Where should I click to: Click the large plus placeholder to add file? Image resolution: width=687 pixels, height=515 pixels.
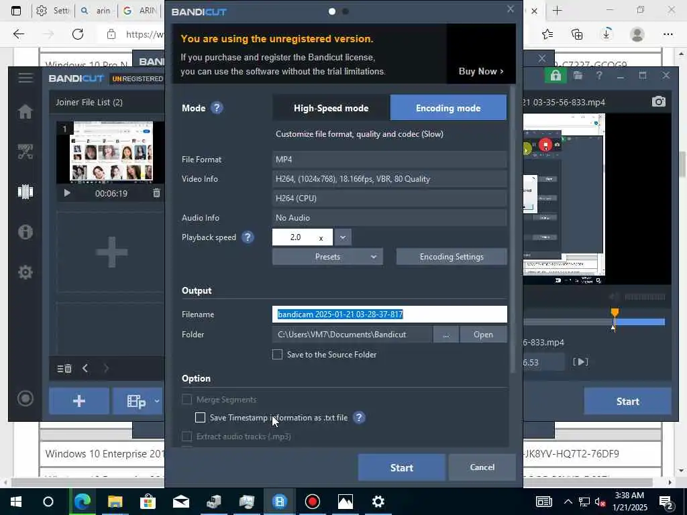pos(111,252)
